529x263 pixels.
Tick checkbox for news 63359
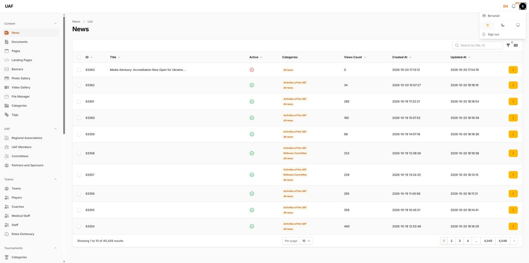pos(79,134)
